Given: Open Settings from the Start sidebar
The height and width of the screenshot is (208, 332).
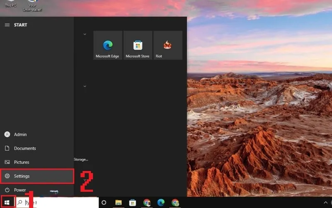Looking at the screenshot, I should coord(37,176).
